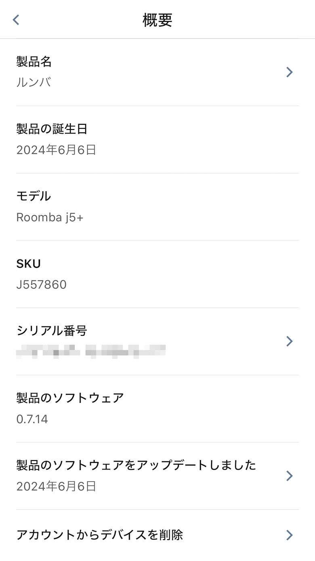Select the モデル label

pyautogui.click(x=34, y=197)
